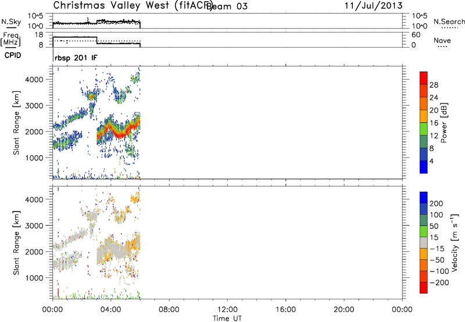Image resolution: width=465 pixels, height=322 pixels.
Task: Click the '28' tick on Power scale
Action: click(x=434, y=85)
